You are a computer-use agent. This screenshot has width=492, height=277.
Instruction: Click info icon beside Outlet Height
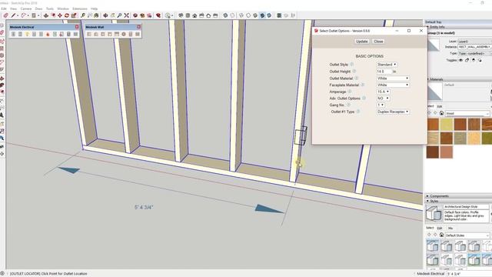(x=354, y=72)
